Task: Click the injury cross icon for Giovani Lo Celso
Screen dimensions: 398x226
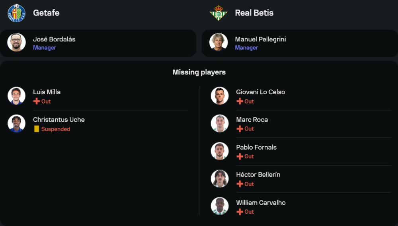Action: 240,101
